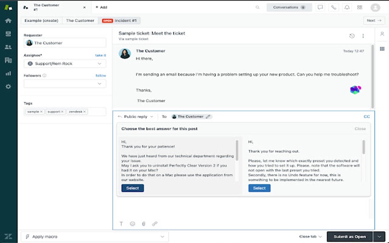389x243 pixels.
Task: Open the user profile avatar
Action: [x=375, y=8]
